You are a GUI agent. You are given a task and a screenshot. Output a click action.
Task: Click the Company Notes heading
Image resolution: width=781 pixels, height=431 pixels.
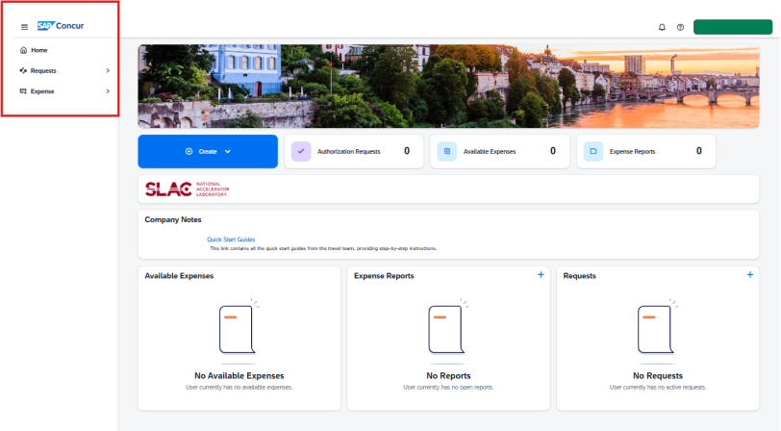coord(173,219)
